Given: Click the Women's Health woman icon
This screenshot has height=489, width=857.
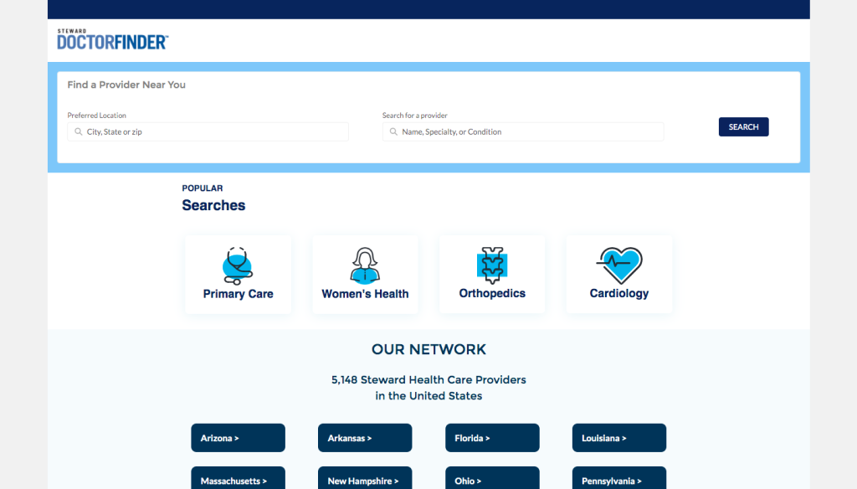Looking at the screenshot, I should pos(365,265).
